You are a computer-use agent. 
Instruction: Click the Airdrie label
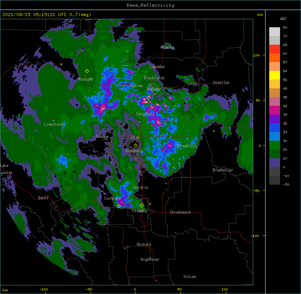point(141,188)
